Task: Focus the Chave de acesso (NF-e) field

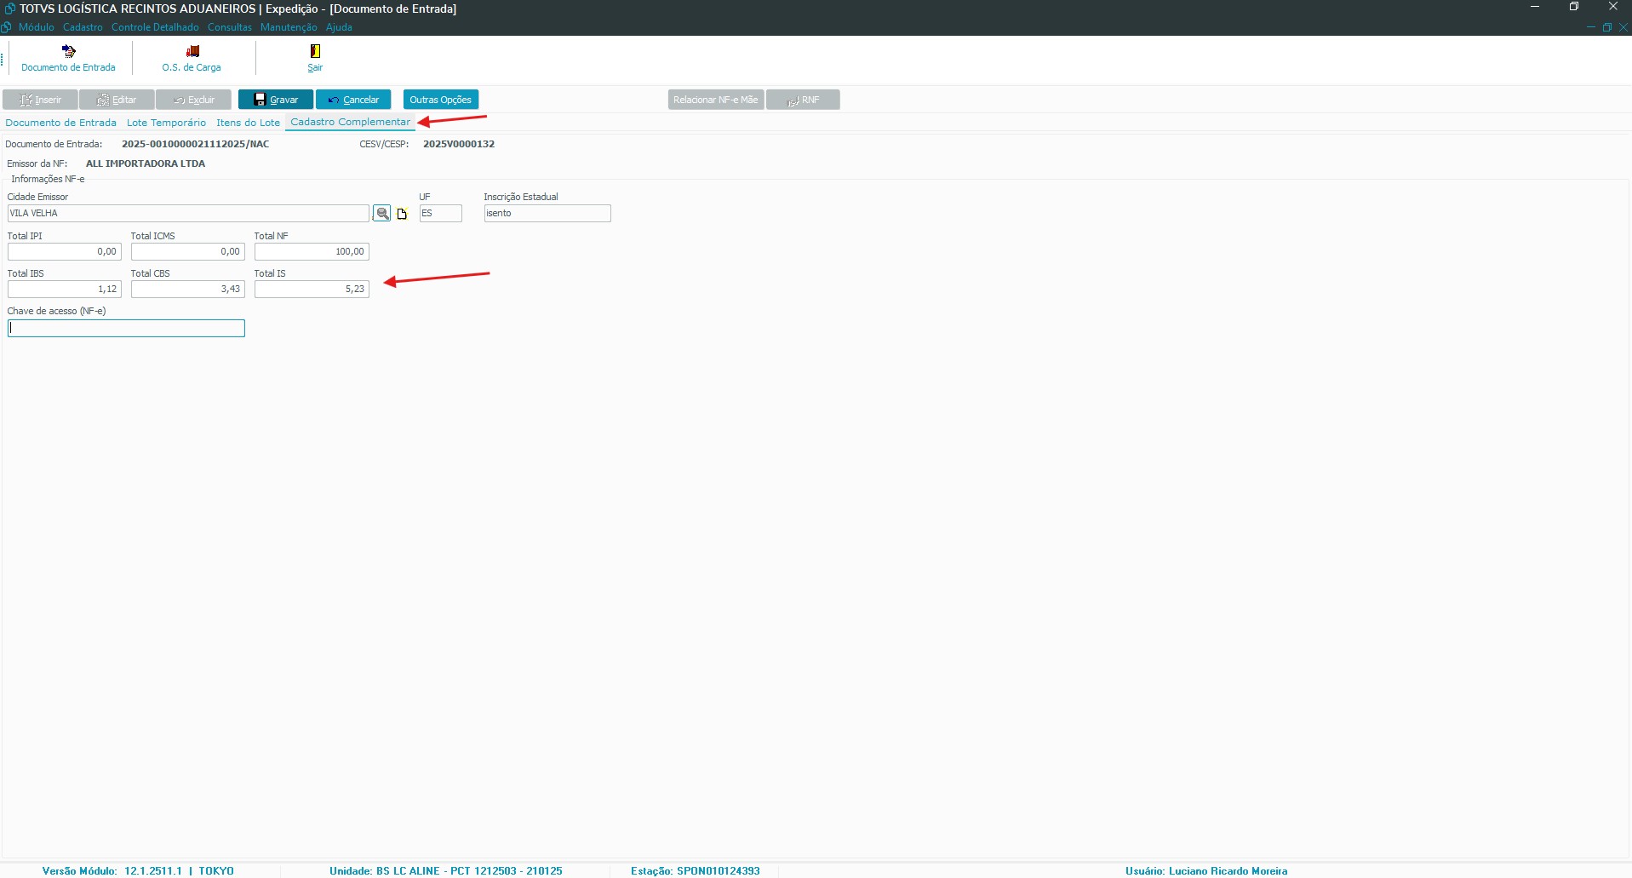Action: pos(126,329)
